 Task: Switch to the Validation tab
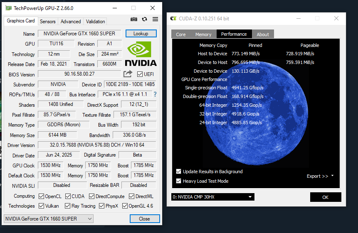click(96, 22)
